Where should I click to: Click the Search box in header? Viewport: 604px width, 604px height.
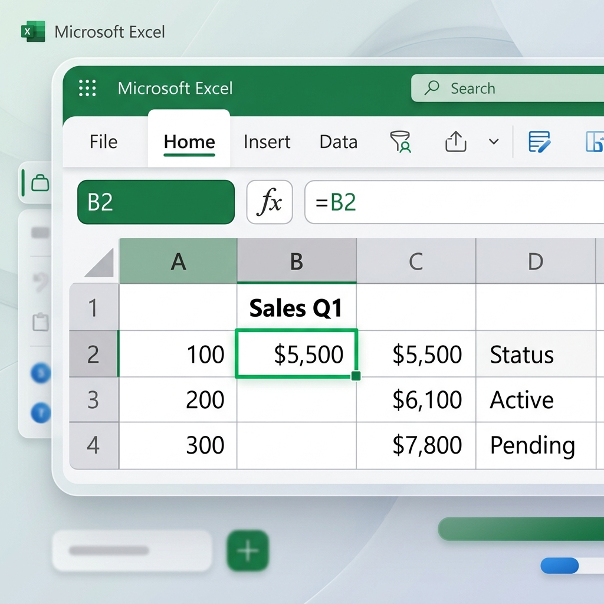pyautogui.click(x=507, y=88)
